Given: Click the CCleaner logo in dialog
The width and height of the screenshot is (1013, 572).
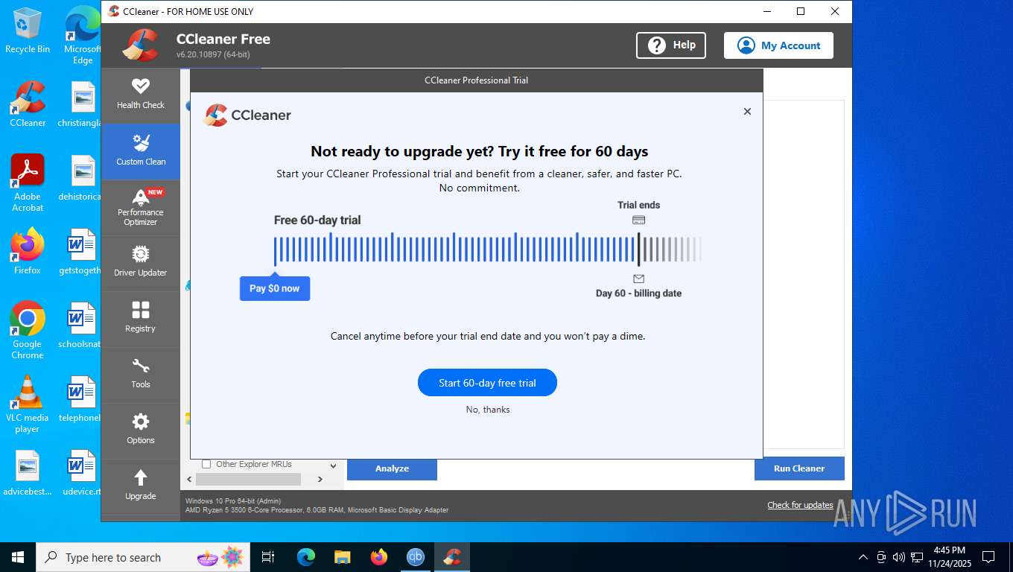Looking at the screenshot, I should coord(247,115).
